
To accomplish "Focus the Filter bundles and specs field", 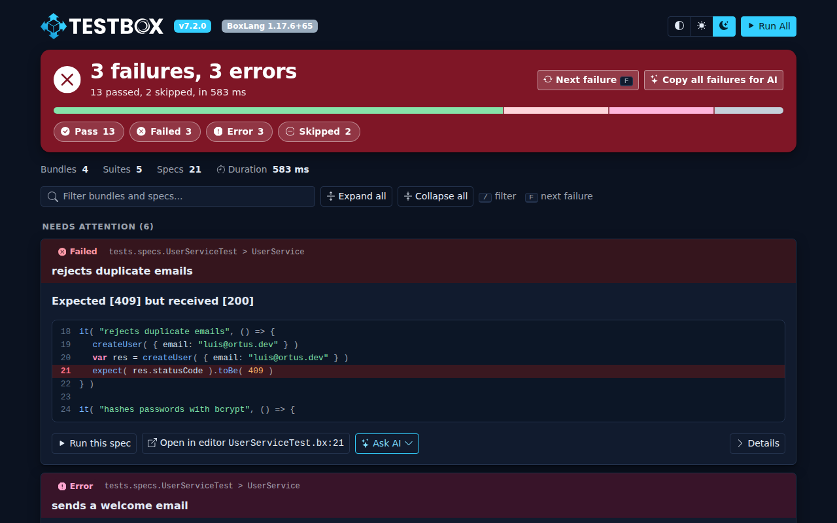I will [x=178, y=196].
